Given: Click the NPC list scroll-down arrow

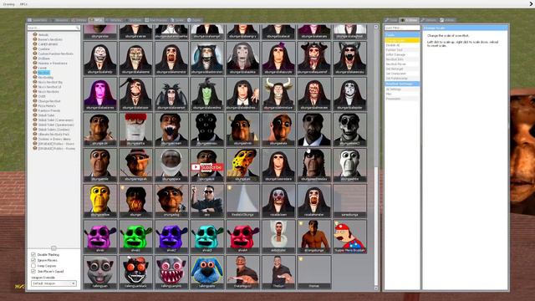Looking at the screenshot, I should [376, 288].
